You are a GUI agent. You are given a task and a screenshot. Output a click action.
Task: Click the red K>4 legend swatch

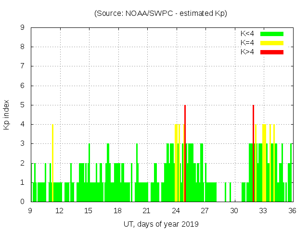(272, 51)
